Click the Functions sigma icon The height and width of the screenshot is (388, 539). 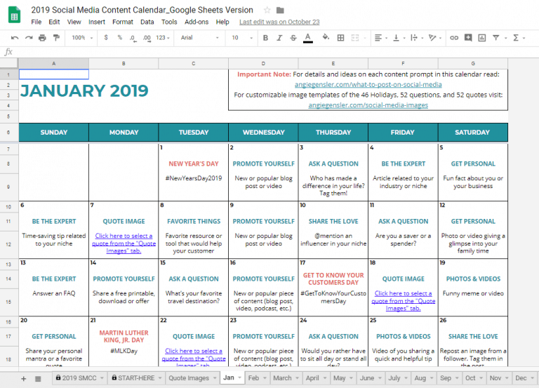516,38
